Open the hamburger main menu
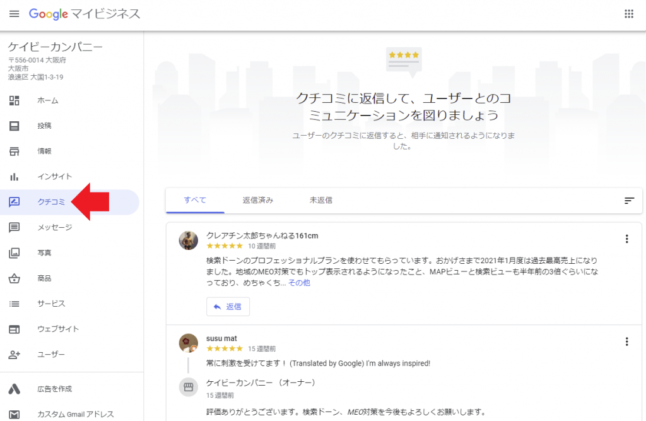 coord(14,14)
